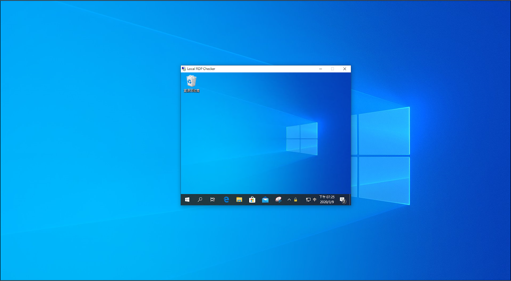Launch the Snipping Tool taskbar icon
The height and width of the screenshot is (281, 511).
point(278,200)
